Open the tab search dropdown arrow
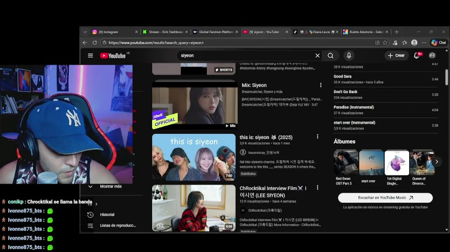The width and height of the screenshot is (450, 252). pos(85,32)
